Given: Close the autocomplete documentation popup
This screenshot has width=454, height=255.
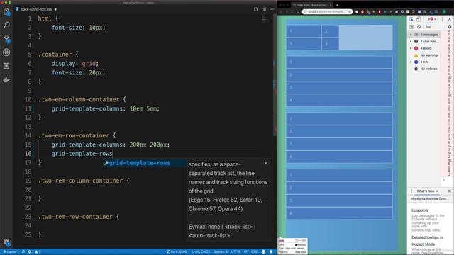Looking at the screenshot, I should click(x=266, y=163).
